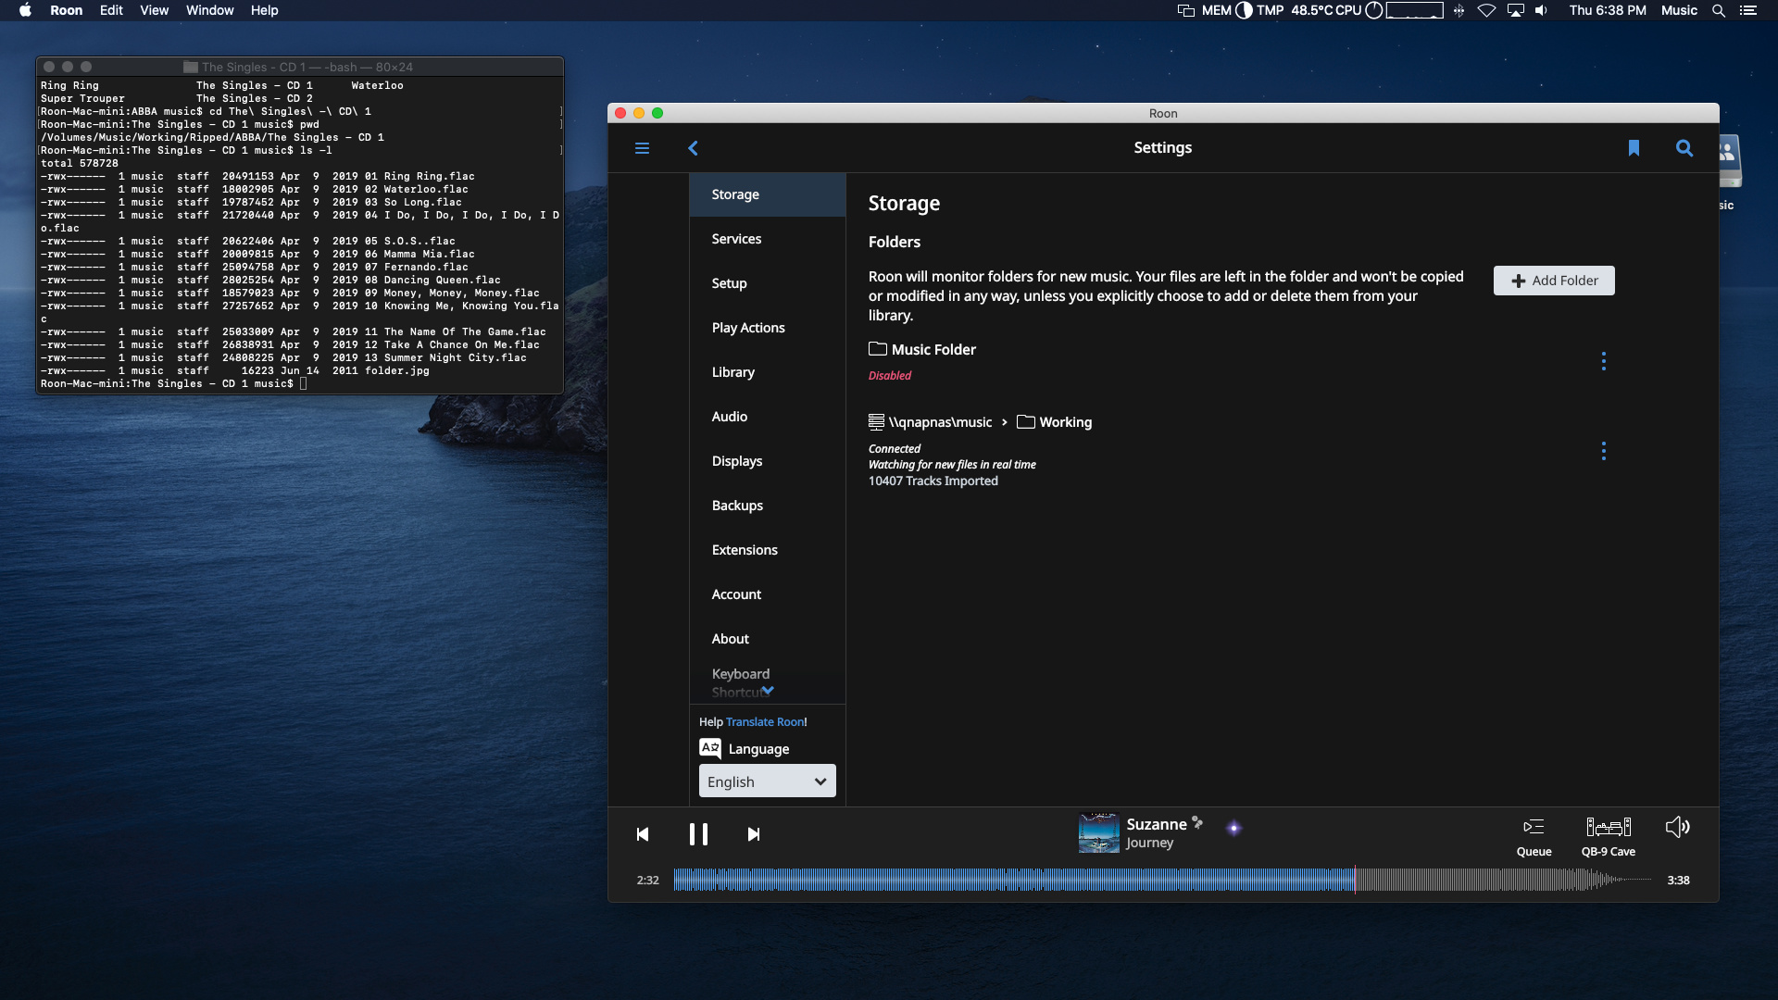Select the Library settings tab
The height and width of the screenshot is (1000, 1778).
coord(768,372)
